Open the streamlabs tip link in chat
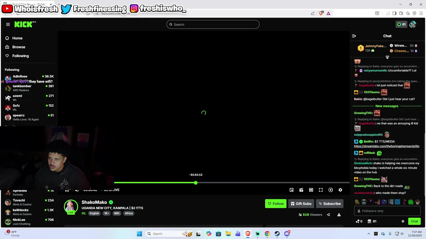426x239 pixels. tap(386, 146)
